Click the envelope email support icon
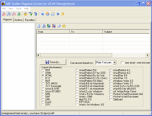 tap(53, 14)
